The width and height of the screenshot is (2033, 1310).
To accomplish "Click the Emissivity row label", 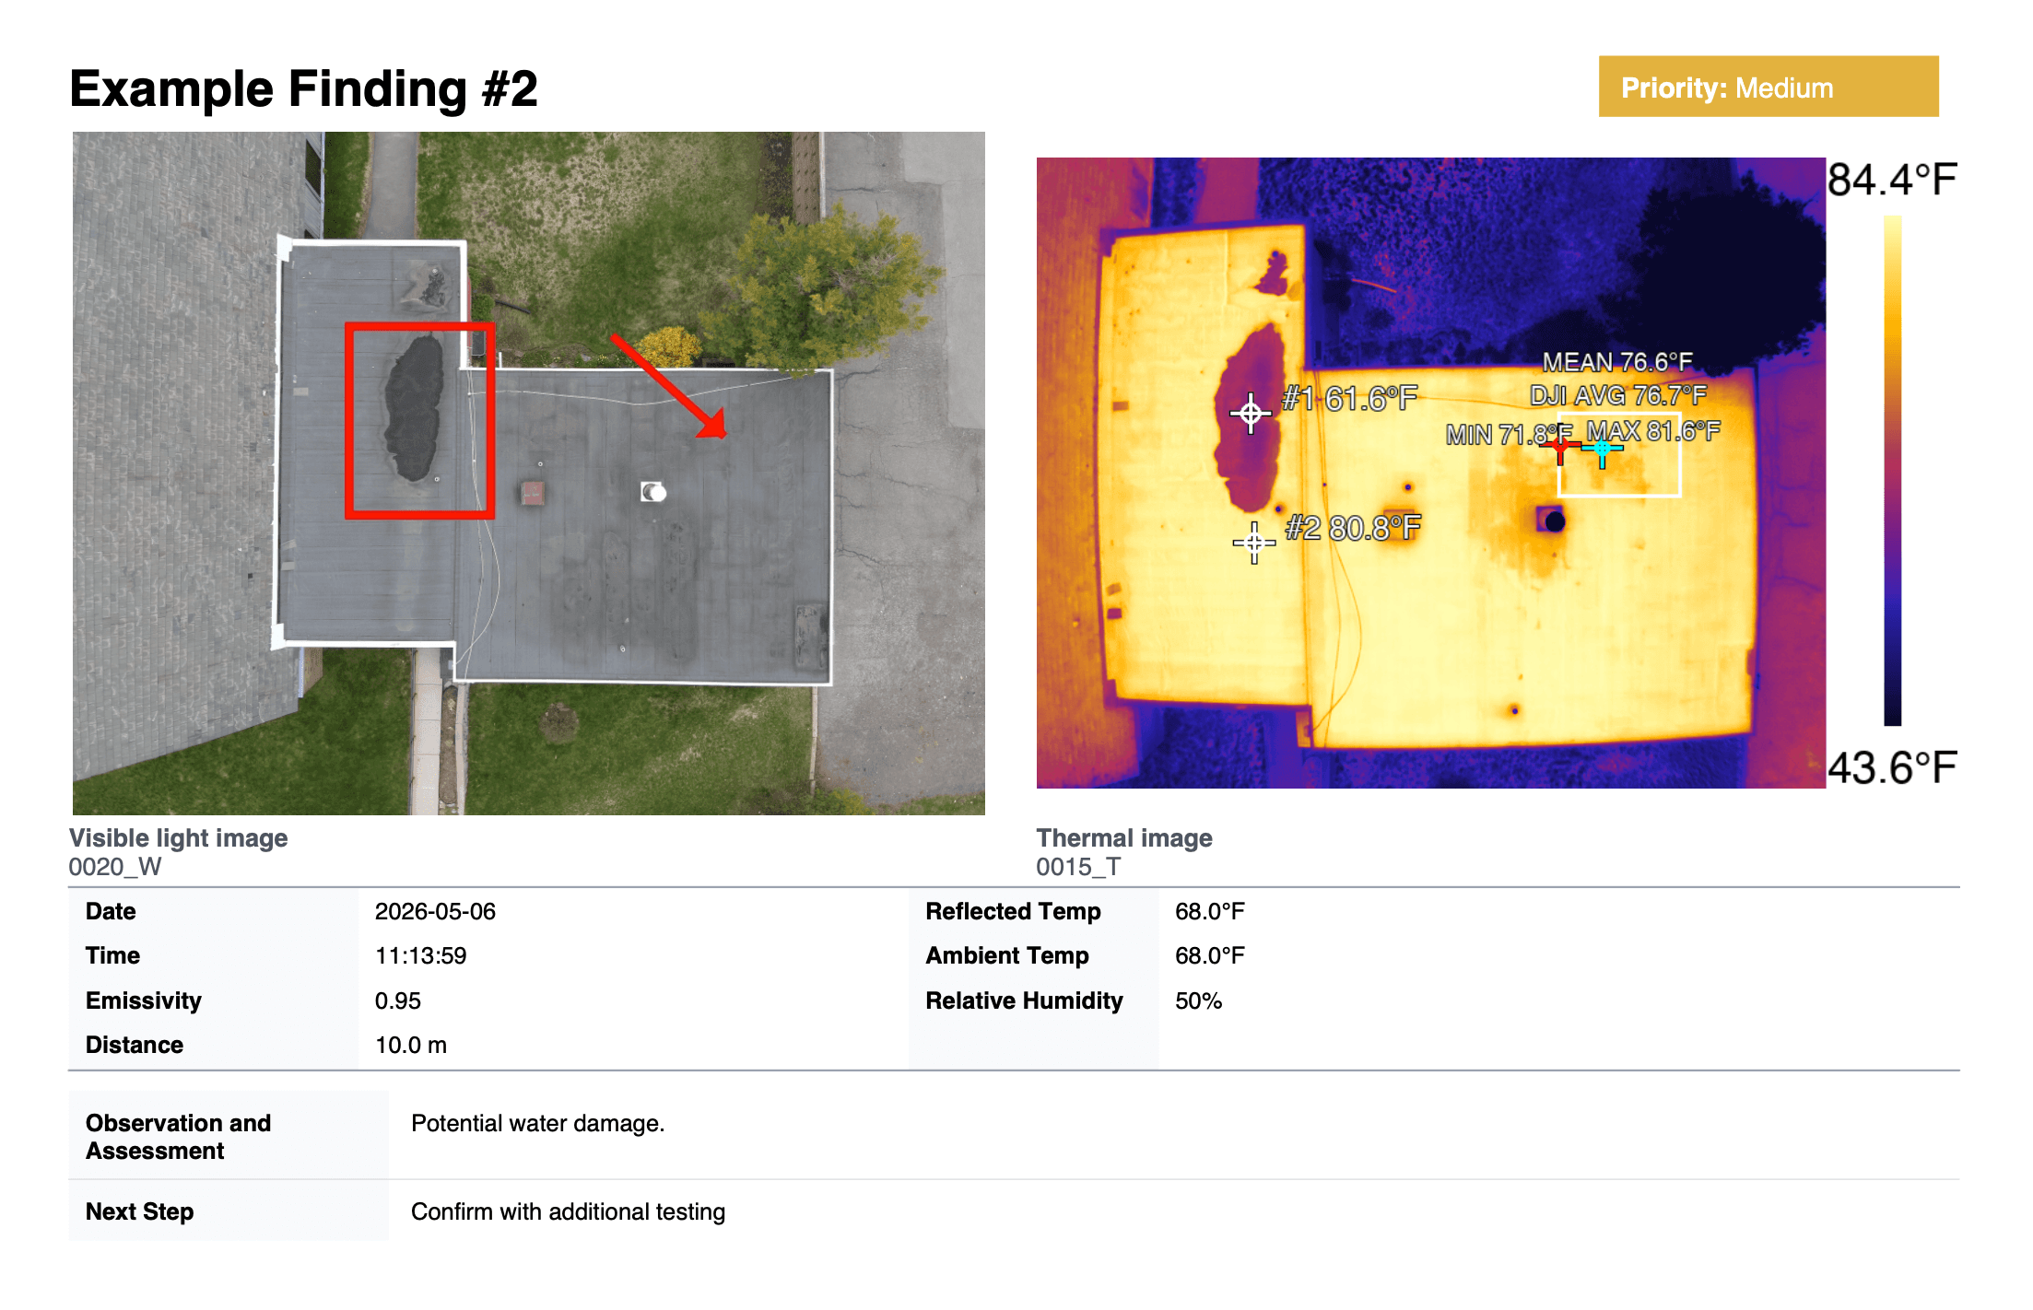I will click(x=144, y=1000).
